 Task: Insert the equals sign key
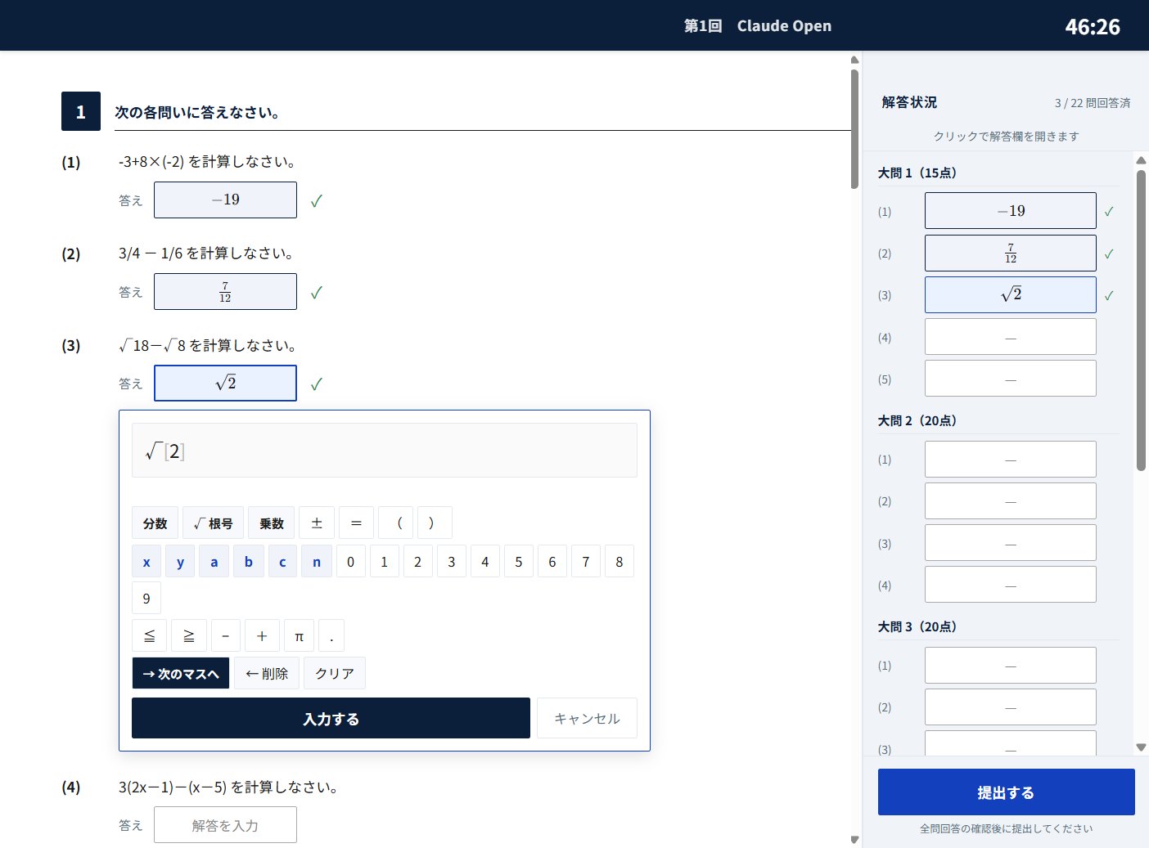point(356,523)
